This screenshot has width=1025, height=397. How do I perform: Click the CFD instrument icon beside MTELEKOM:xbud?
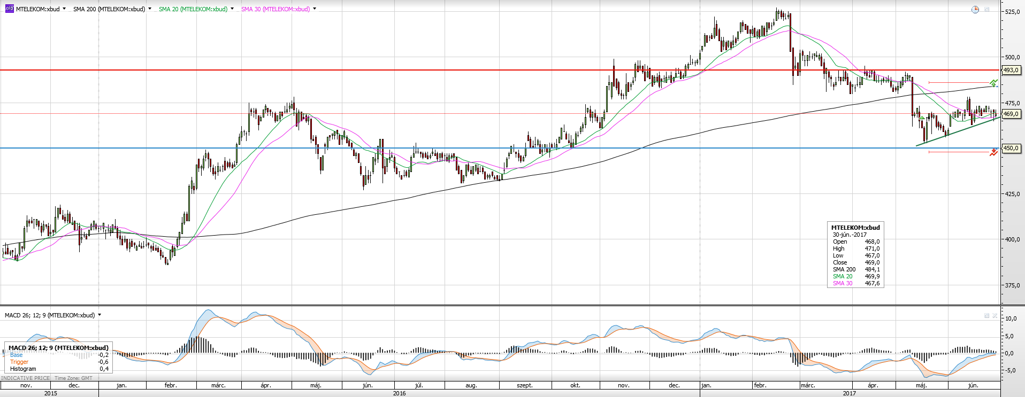click(x=10, y=9)
